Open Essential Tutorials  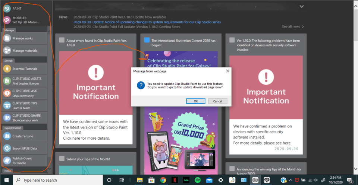[25, 69]
